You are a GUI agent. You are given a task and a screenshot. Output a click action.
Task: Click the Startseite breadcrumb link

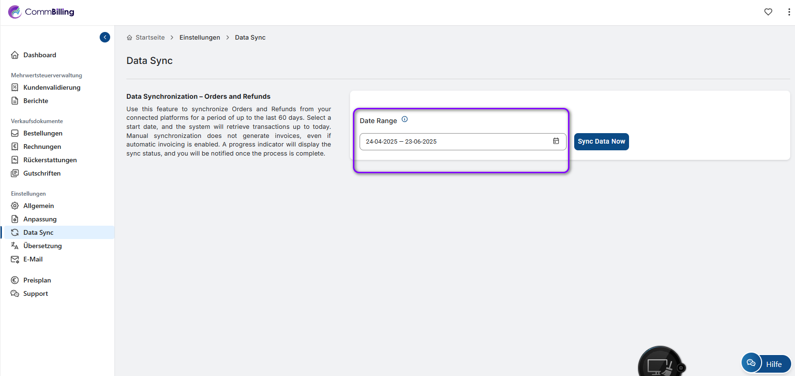pos(150,37)
